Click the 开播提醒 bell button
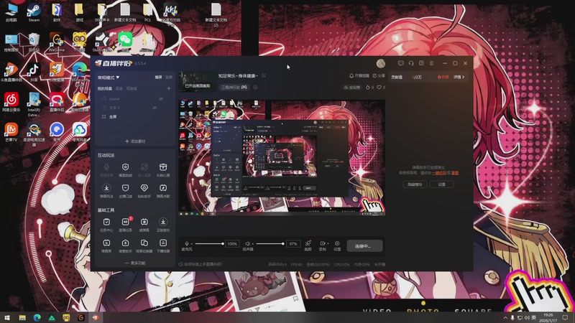The width and height of the screenshot is (575, 323). tap(359, 76)
